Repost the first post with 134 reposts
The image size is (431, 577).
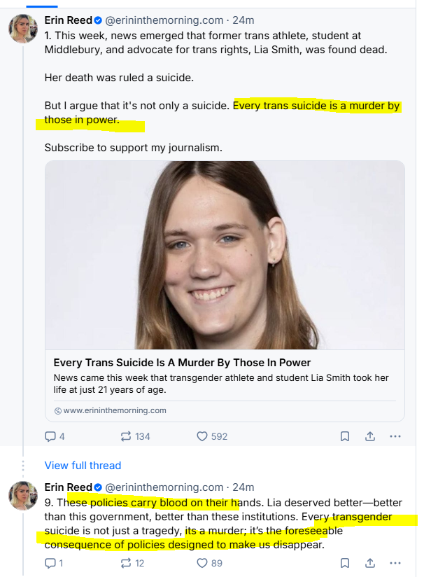126,436
